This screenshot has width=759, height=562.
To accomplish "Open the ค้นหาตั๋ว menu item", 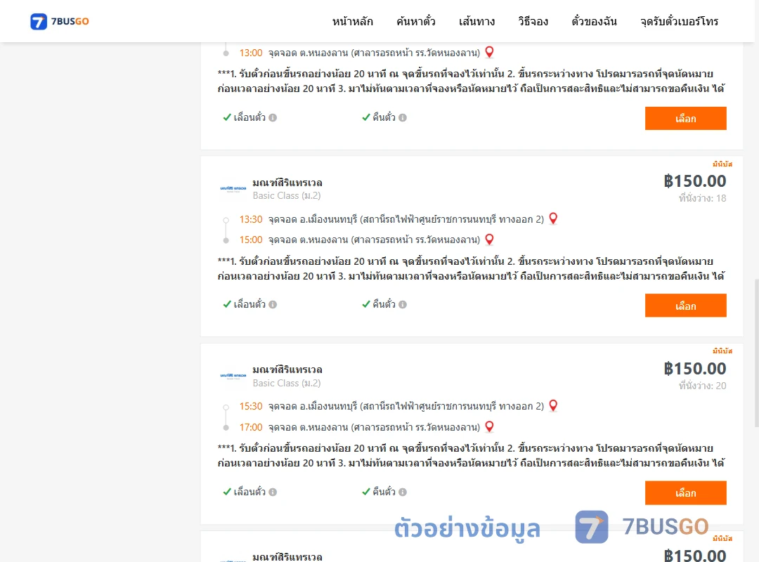I will [x=416, y=21].
